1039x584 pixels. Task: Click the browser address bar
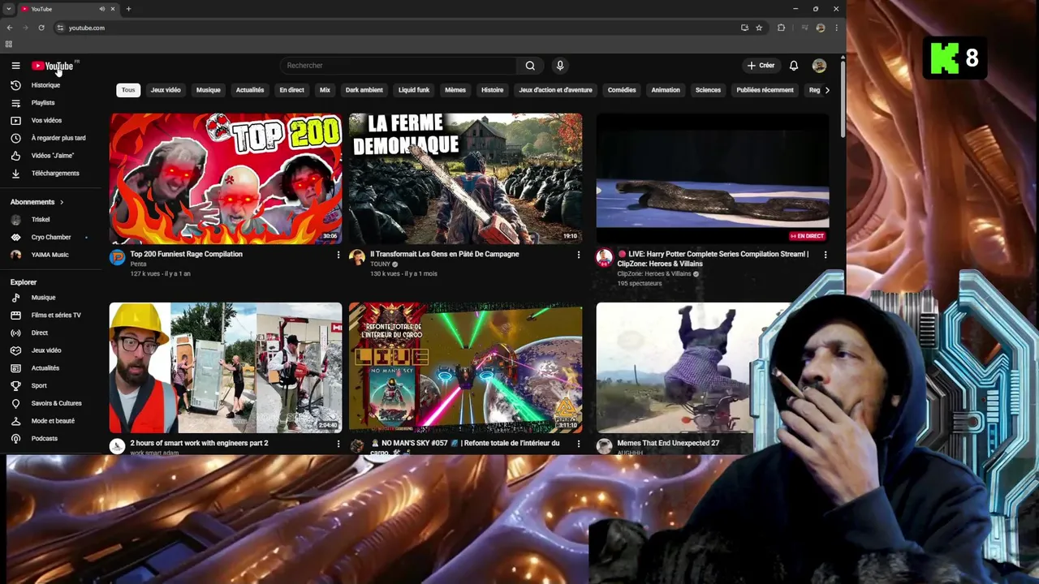[398, 28]
